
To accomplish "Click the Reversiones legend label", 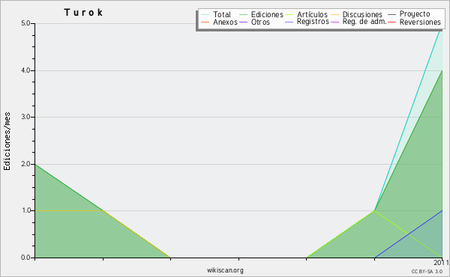I will pyautogui.click(x=420, y=22).
